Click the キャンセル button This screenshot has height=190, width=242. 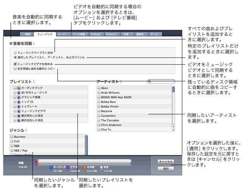(x=166, y=162)
